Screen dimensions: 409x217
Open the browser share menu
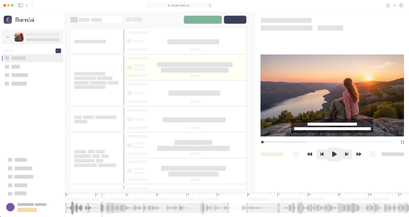388,5
